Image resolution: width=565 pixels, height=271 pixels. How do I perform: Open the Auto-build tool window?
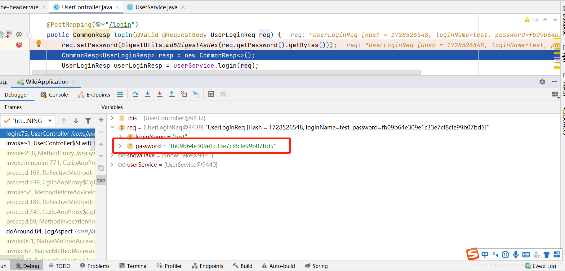278,266
